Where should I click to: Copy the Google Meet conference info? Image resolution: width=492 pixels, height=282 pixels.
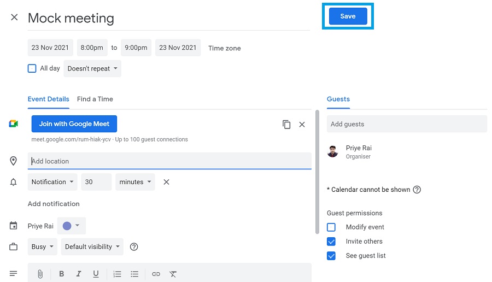tap(286, 125)
